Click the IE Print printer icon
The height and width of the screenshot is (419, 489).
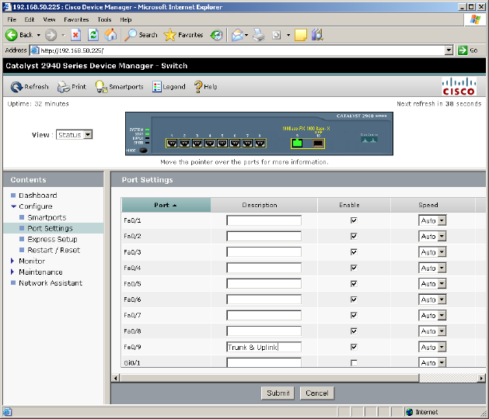pyautogui.click(x=259, y=35)
